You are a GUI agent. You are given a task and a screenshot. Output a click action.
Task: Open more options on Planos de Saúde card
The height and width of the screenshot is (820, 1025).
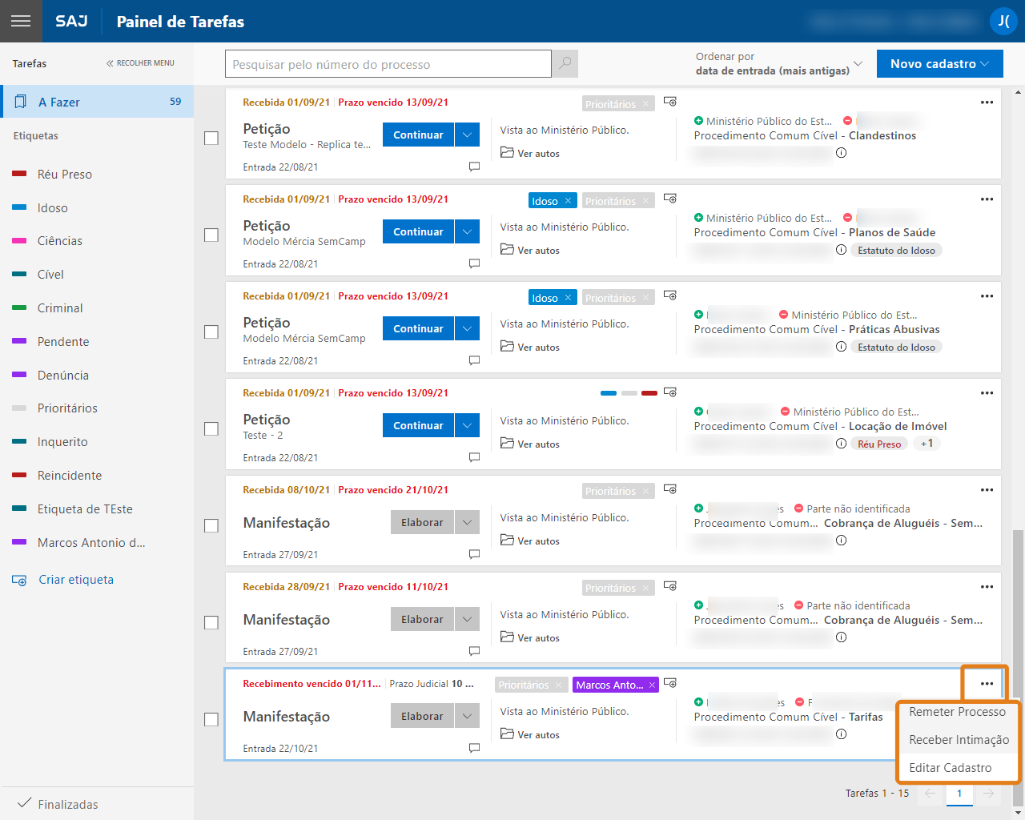pos(987,199)
